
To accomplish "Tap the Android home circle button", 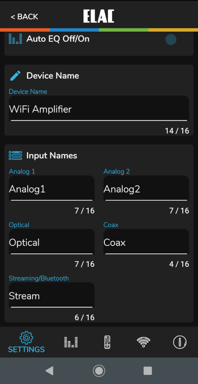I will 99,371.
